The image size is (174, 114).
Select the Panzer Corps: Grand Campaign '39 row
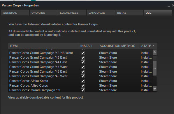click(x=80, y=90)
